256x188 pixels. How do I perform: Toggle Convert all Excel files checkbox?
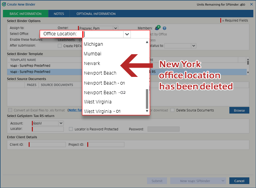click(10, 110)
